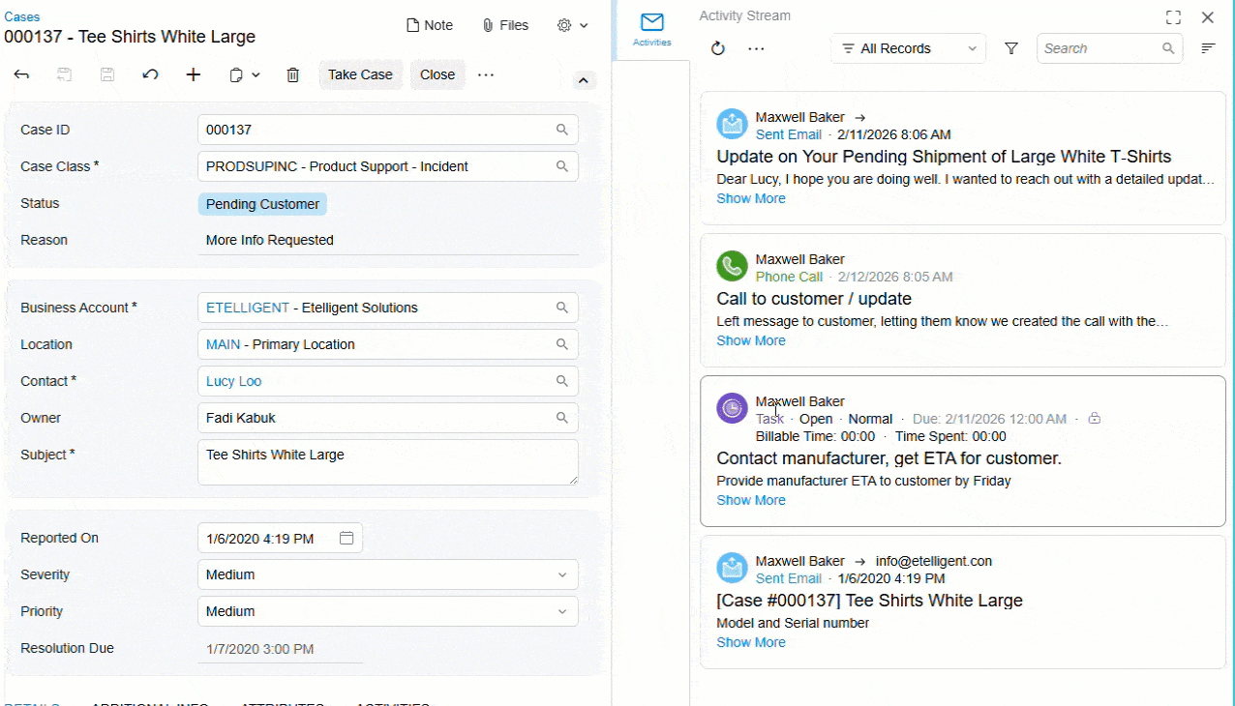
Task: Click into the Activity Stream Search field
Action: click(x=1099, y=48)
